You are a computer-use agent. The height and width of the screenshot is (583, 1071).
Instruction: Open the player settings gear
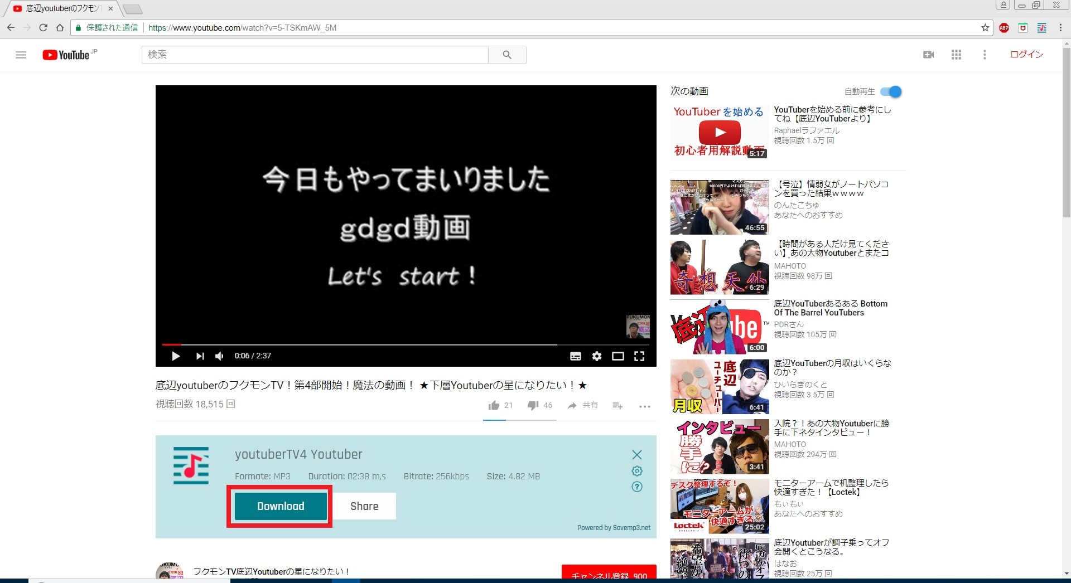pos(597,356)
